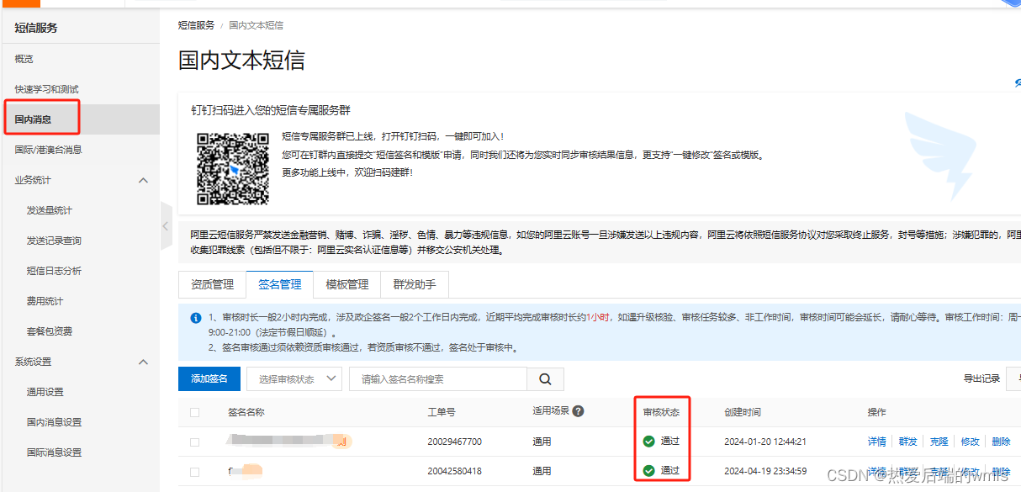Click the 签名名称 column header

click(246, 412)
